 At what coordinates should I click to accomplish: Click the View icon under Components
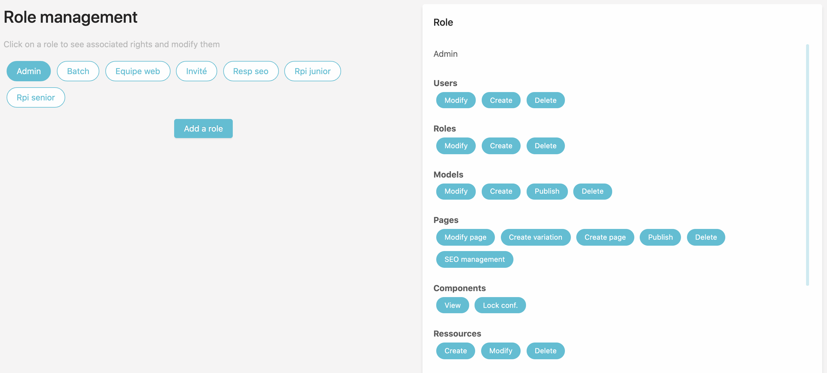pyautogui.click(x=452, y=305)
